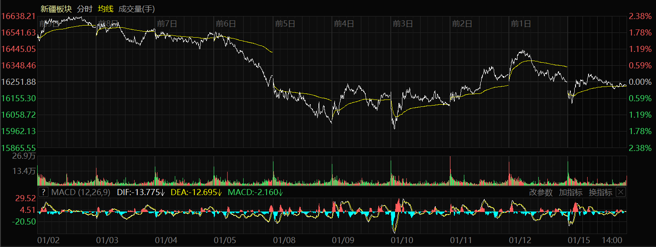The width and height of the screenshot is (656, 247).
Task: Select the 分时 chart label
Action: [x=85, y=9]
